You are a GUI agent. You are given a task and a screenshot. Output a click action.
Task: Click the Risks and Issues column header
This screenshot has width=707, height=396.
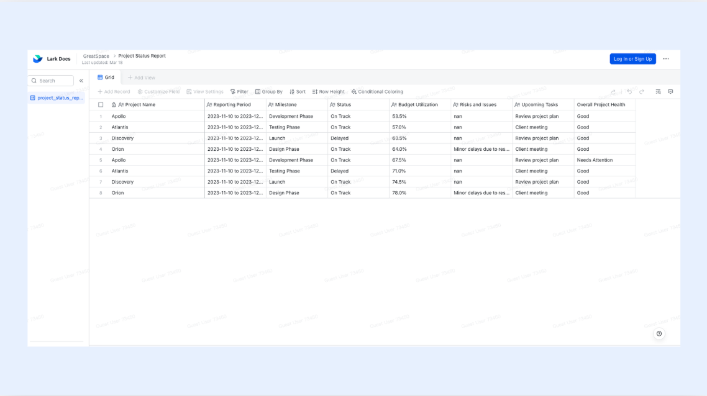481,104
